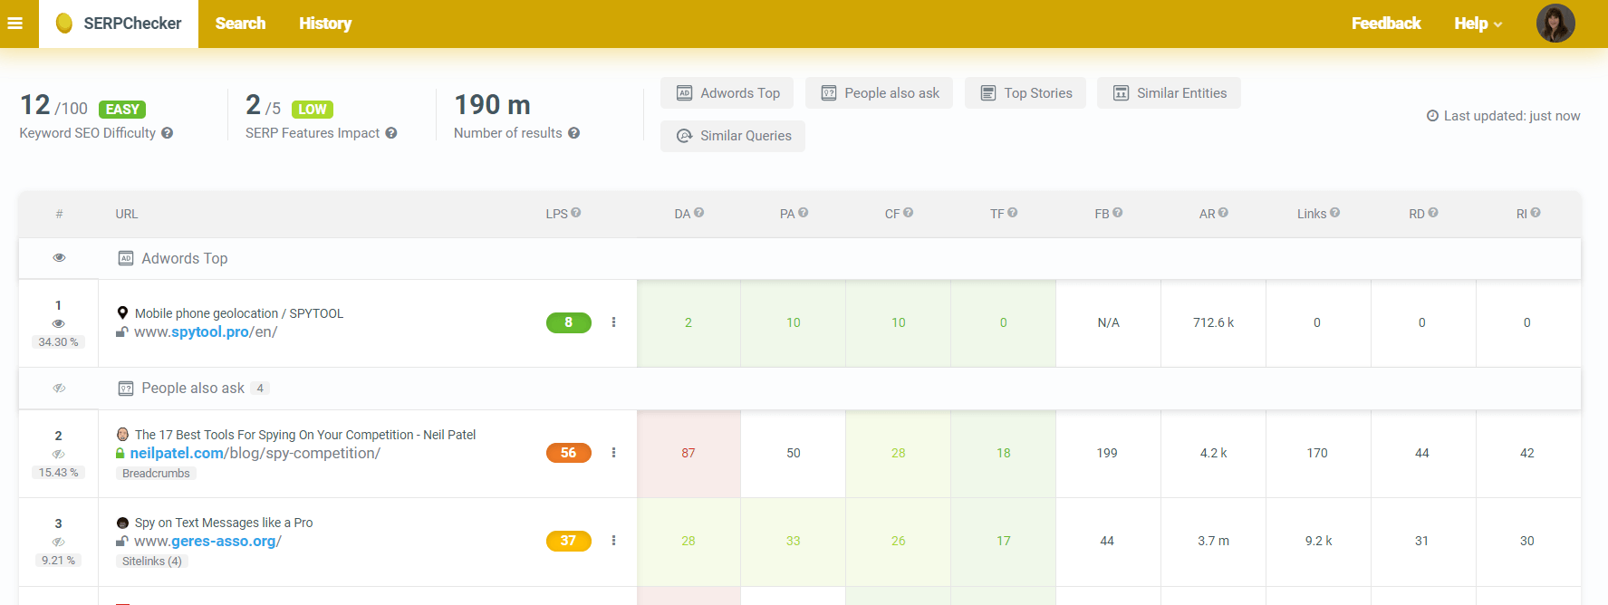Open the Search tab

(x=240, y=24)
